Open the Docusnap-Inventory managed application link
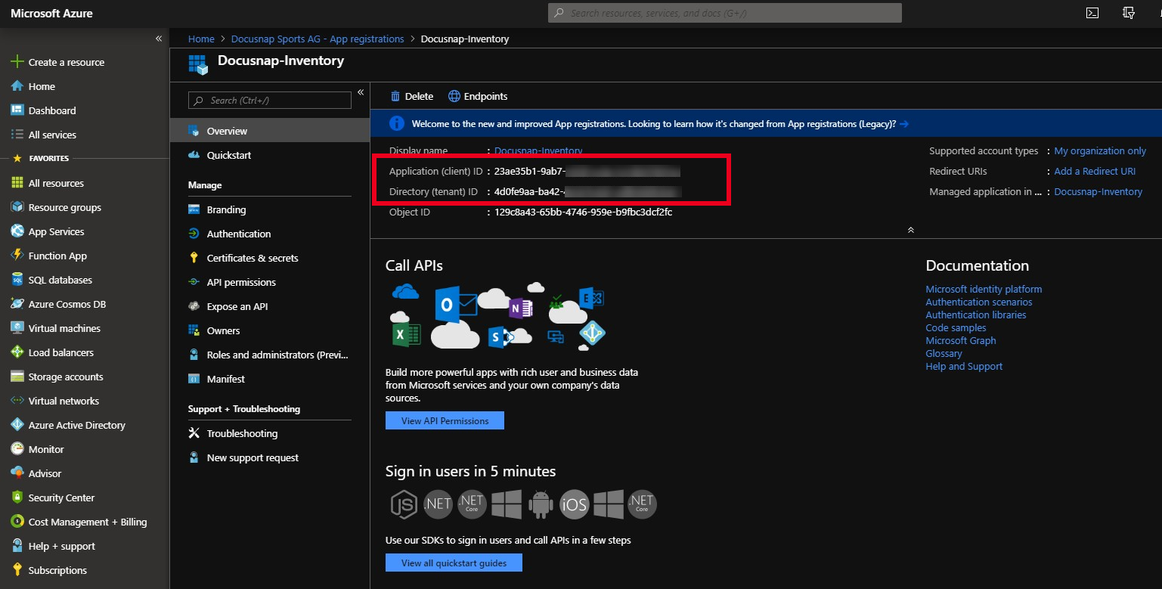The width and height of the screenshot is (1162, 589). [x=1098, y=192]
